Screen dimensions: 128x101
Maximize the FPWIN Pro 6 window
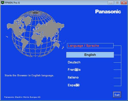click(117, 3)
